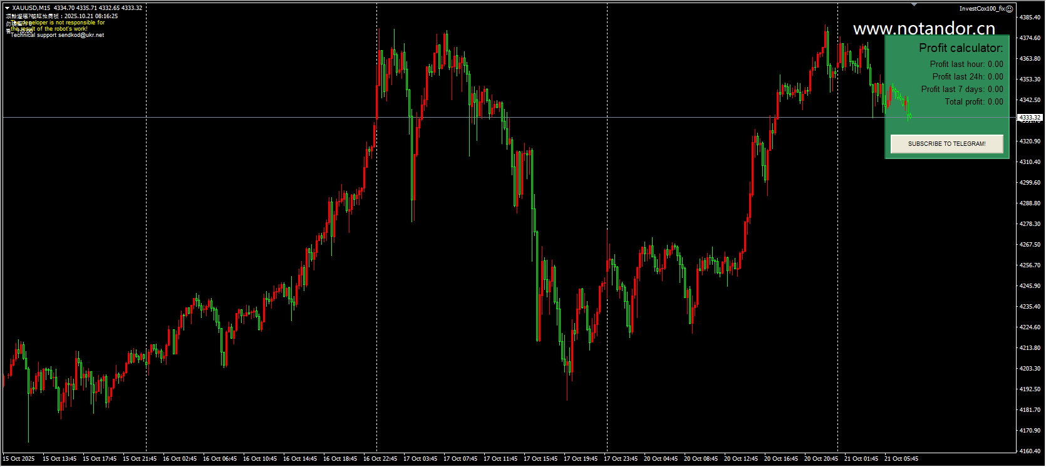
Task: Click time axis label 20 Oct 08:45
Action: [x=701, y=459]
